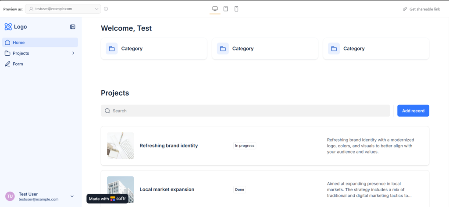
Task: Focus the Search input field
Action: coord(246,111)
